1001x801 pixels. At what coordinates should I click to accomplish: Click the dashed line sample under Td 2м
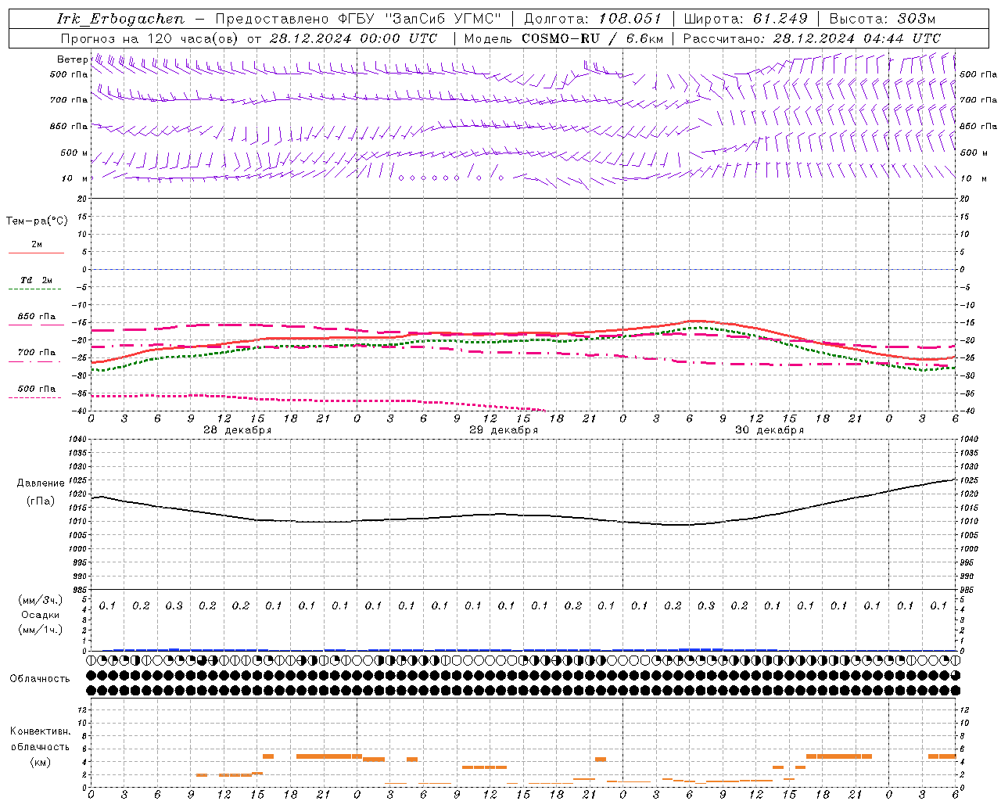pyautogui.click(x=36, y=289)
